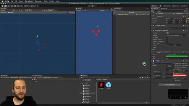Image resolution: width=189 pixels, height=106 pixels.
Task: Open the Component menu
Action: click(38, 1)
